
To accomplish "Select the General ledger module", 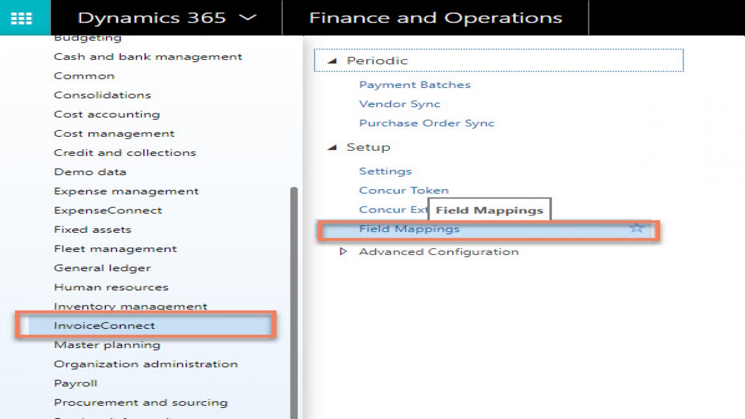I will (x=102, y=268).
